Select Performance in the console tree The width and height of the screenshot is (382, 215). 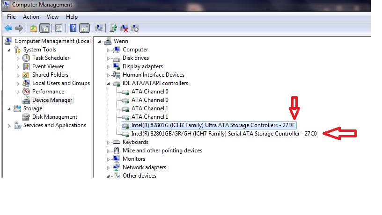(x=48, y=92)
